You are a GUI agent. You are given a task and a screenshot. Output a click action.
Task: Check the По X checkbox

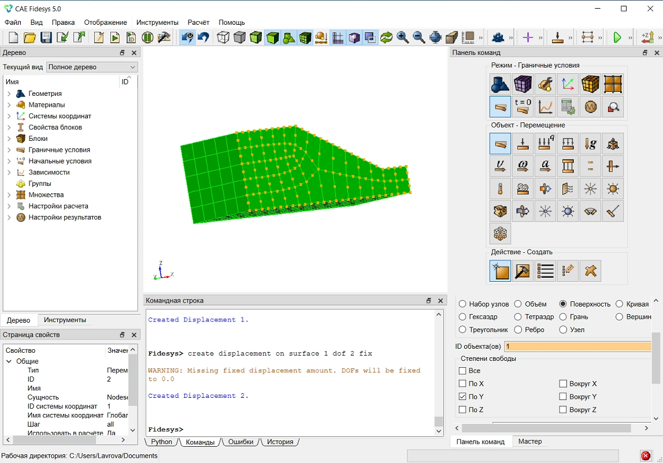coord(462,383)
